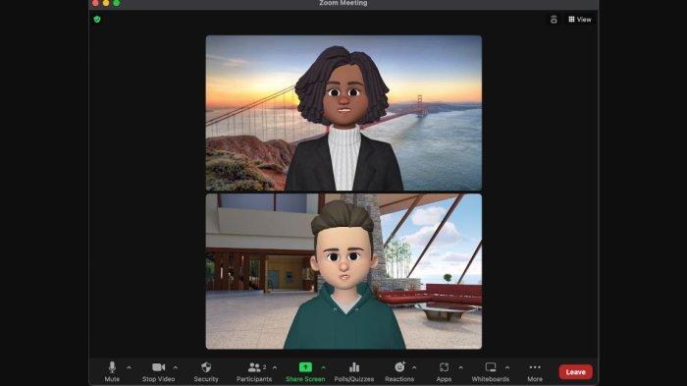Expand audio settings arrow beside Mute
Screen dimensions: 687x386
[129, 367]
